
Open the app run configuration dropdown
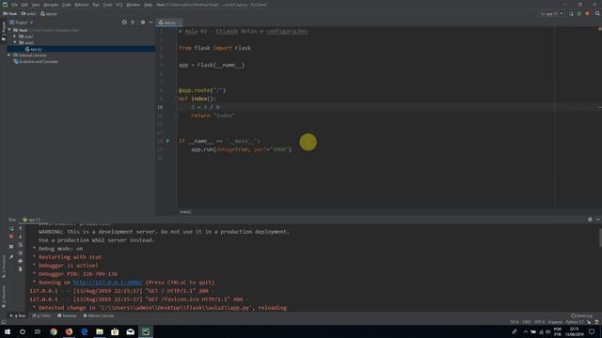click(552, 14)
